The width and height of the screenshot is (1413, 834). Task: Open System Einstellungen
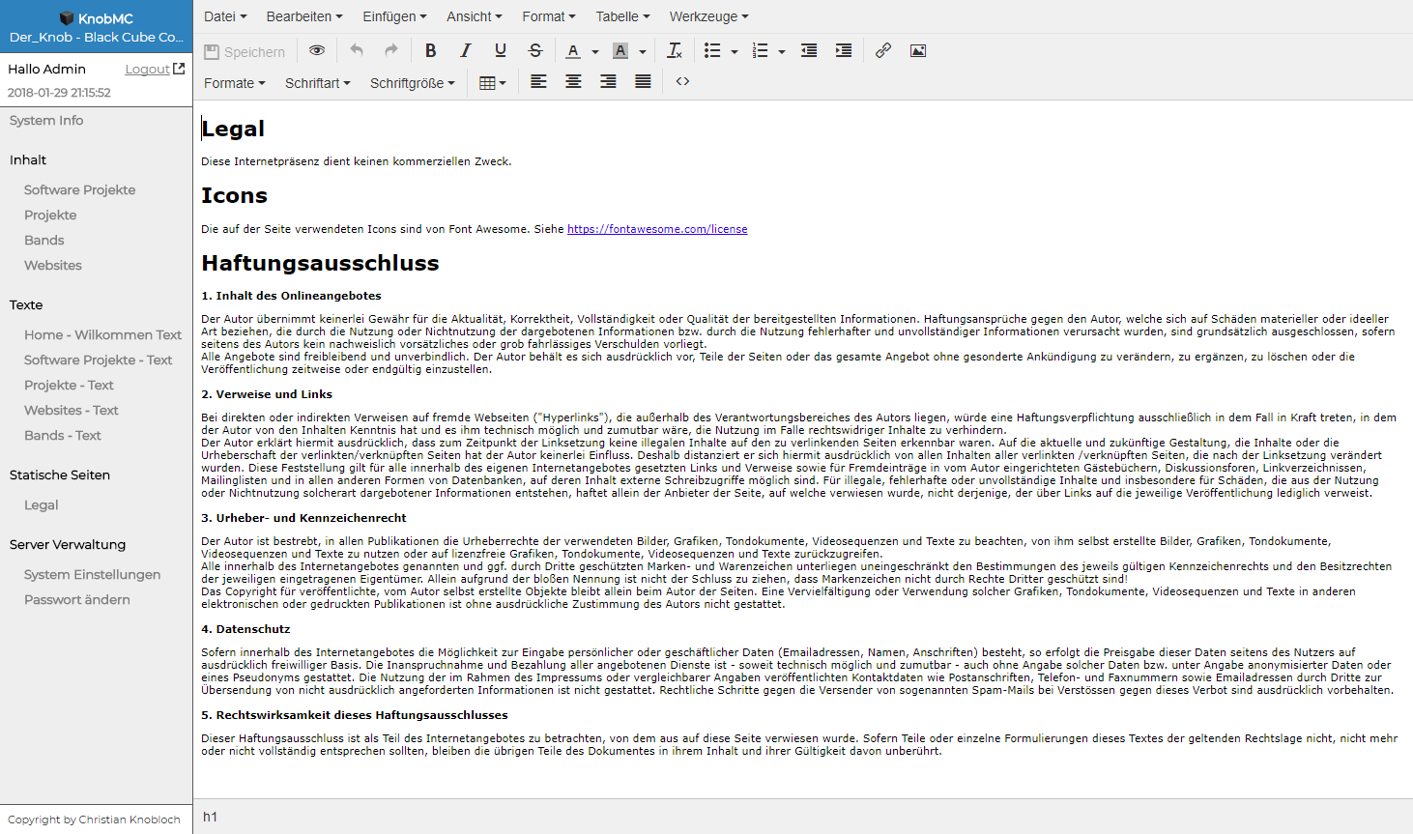[93, 575]
